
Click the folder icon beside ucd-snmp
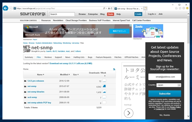(25, 97)
